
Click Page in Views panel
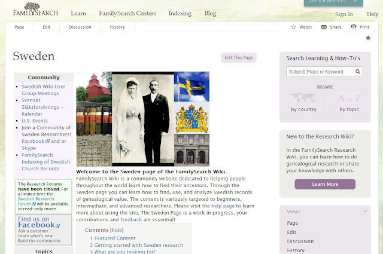click(293, 223)
